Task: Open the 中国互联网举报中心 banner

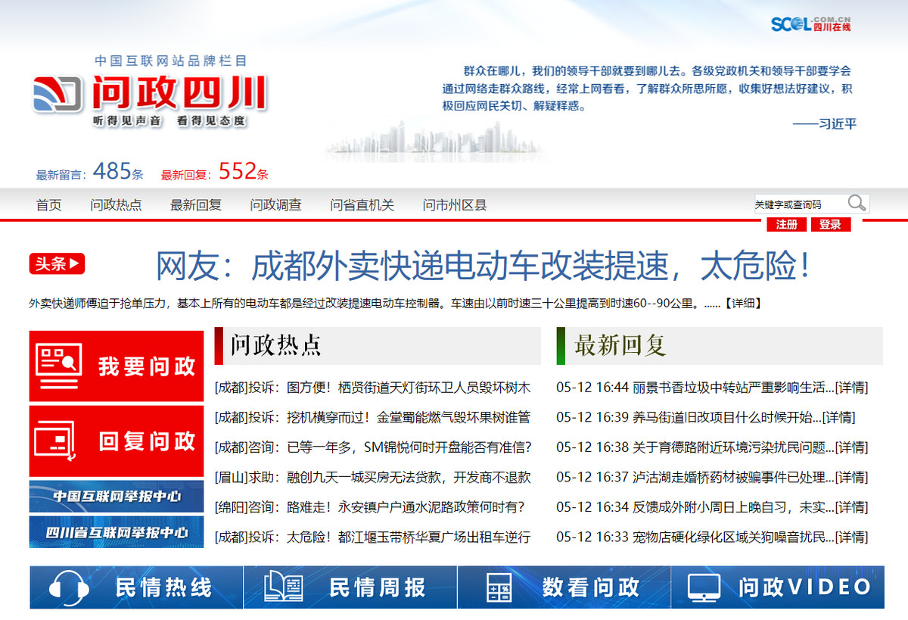Action: pyautogui.click(x=117, y=497)
